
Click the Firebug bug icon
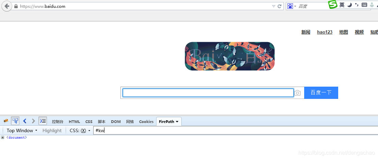[x=6, y=121]
